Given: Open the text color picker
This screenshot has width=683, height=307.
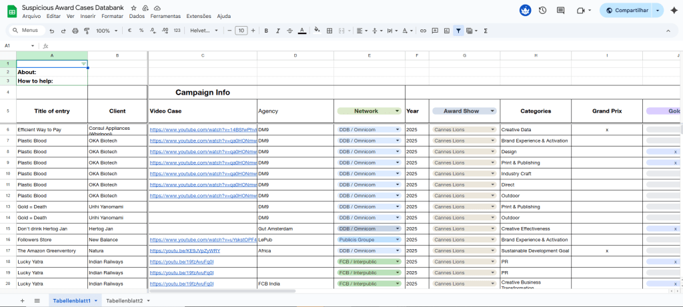Looking at the screenshot, I should point(302,31).
